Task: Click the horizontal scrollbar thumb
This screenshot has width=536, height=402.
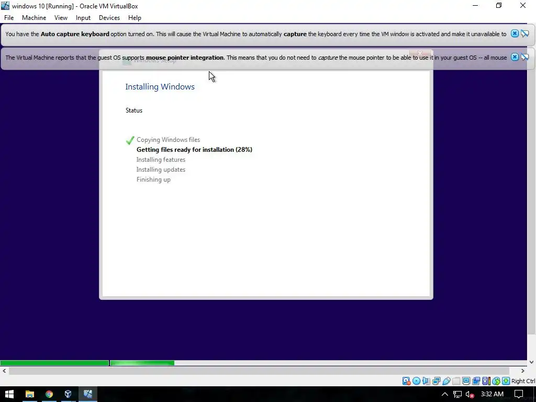Action: pos(259,371)
